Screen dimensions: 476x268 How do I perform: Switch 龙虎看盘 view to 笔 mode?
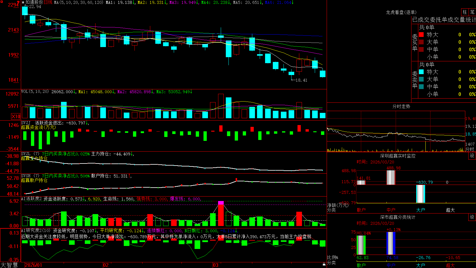tap(472, 12)
